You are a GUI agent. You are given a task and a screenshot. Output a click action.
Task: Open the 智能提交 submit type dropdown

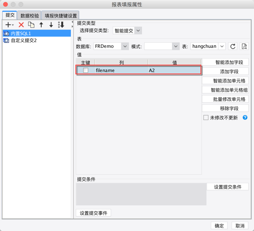tap(138, 30)
